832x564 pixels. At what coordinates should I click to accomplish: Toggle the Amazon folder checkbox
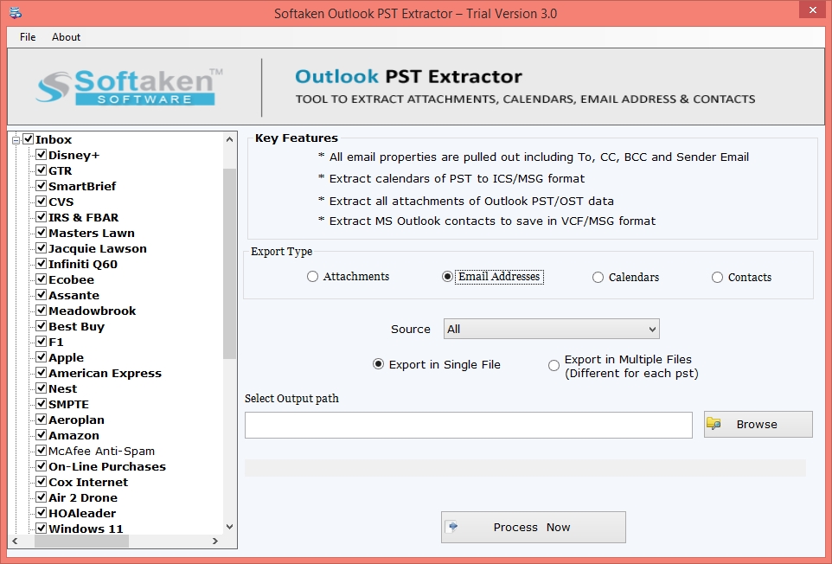pyautogui.click(x=40, y=435)
